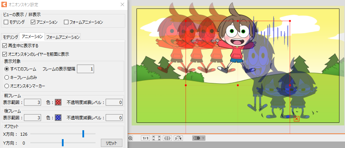The width and height of the screenshot is (345, 148).
Task: Choose the オニオンスキンマーカー radio option
Action: tap(7, 86)
